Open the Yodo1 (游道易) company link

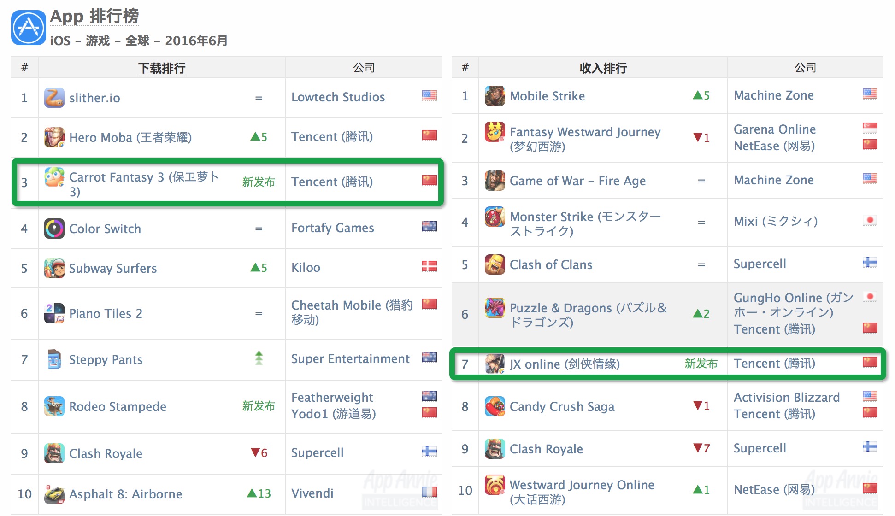(x=334, y=414)
